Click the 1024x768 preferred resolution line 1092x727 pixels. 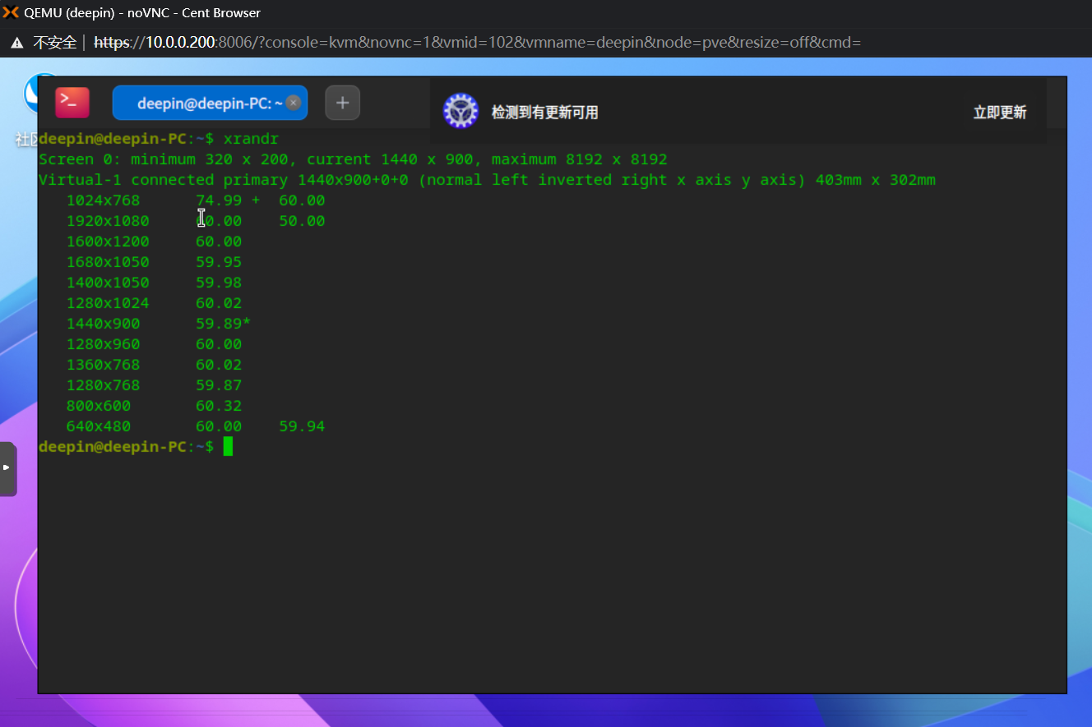click(x=104, y=200)
